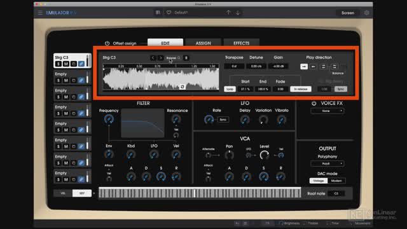Click the Detune value field

[x=256, y=66]
